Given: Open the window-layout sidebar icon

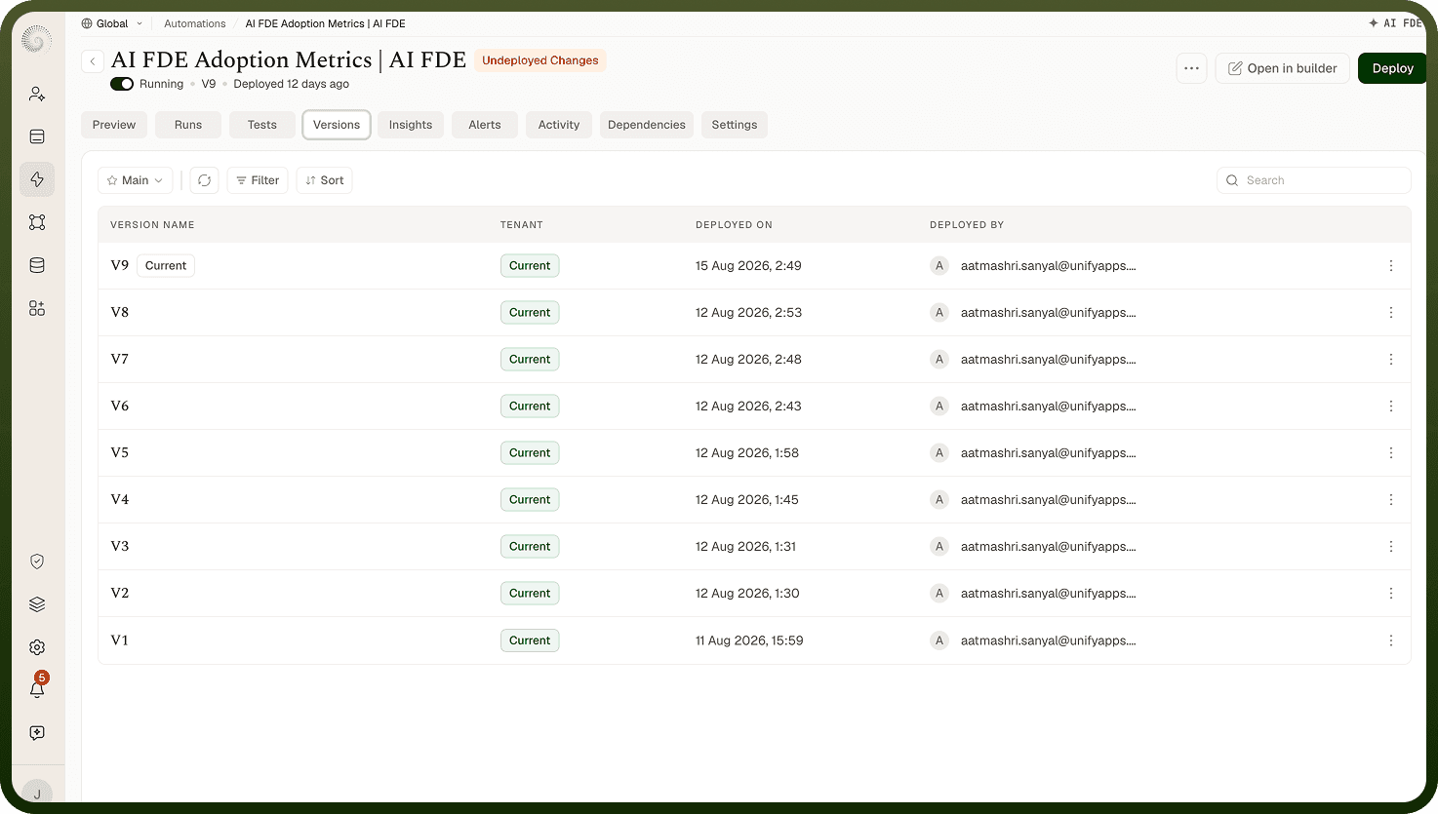Looking at the screenshot, I should tap(37, 136).
